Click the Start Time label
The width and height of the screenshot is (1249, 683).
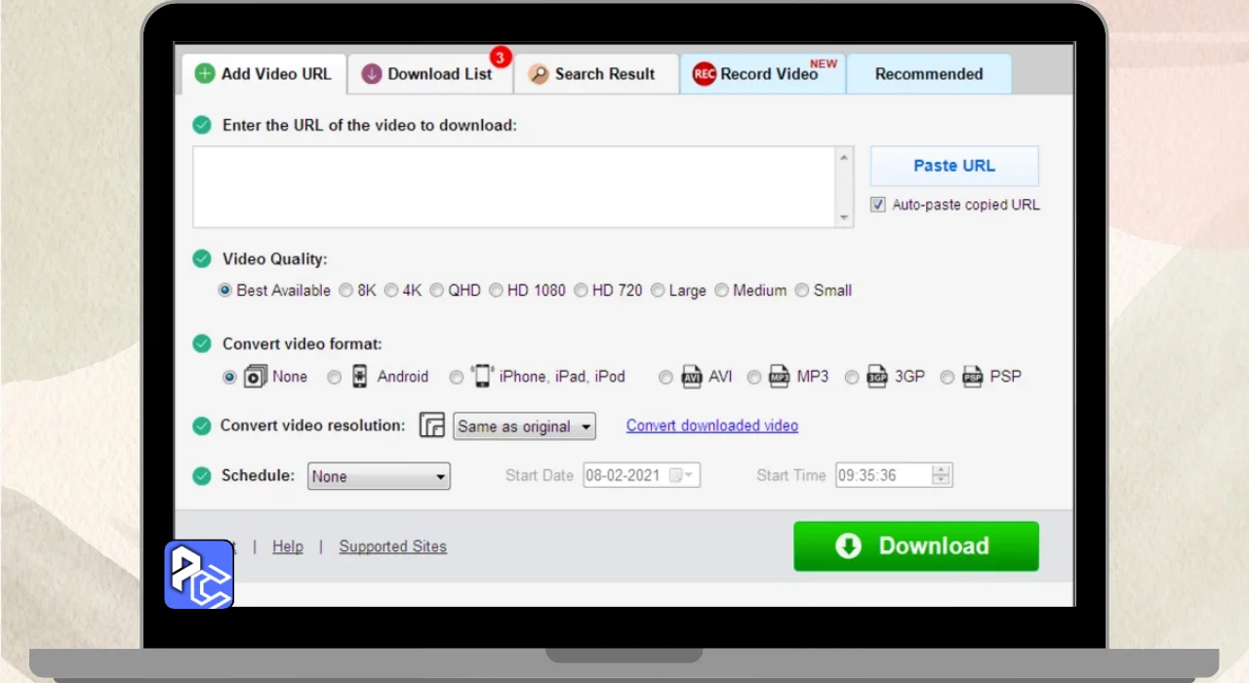[x=791, y=475]
